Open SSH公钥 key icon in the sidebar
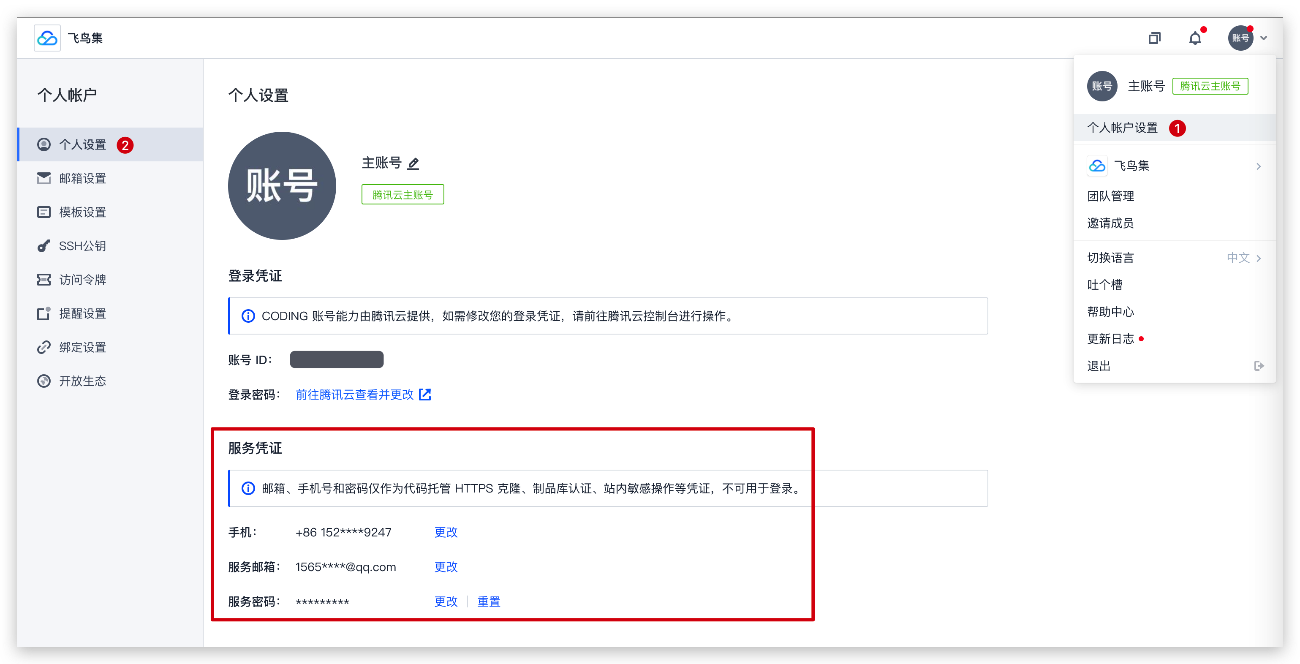Image resolution: width=1300 pixels, height=664 pixels. tap(44, 246)
